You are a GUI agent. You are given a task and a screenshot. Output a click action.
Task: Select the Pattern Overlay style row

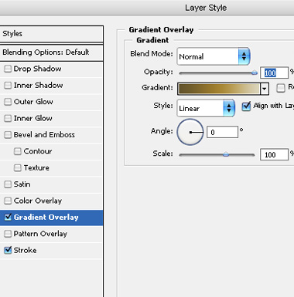click(51, 234)
